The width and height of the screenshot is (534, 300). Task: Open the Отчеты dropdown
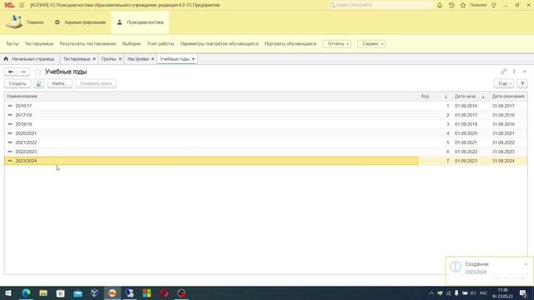[x=337, y=44]
